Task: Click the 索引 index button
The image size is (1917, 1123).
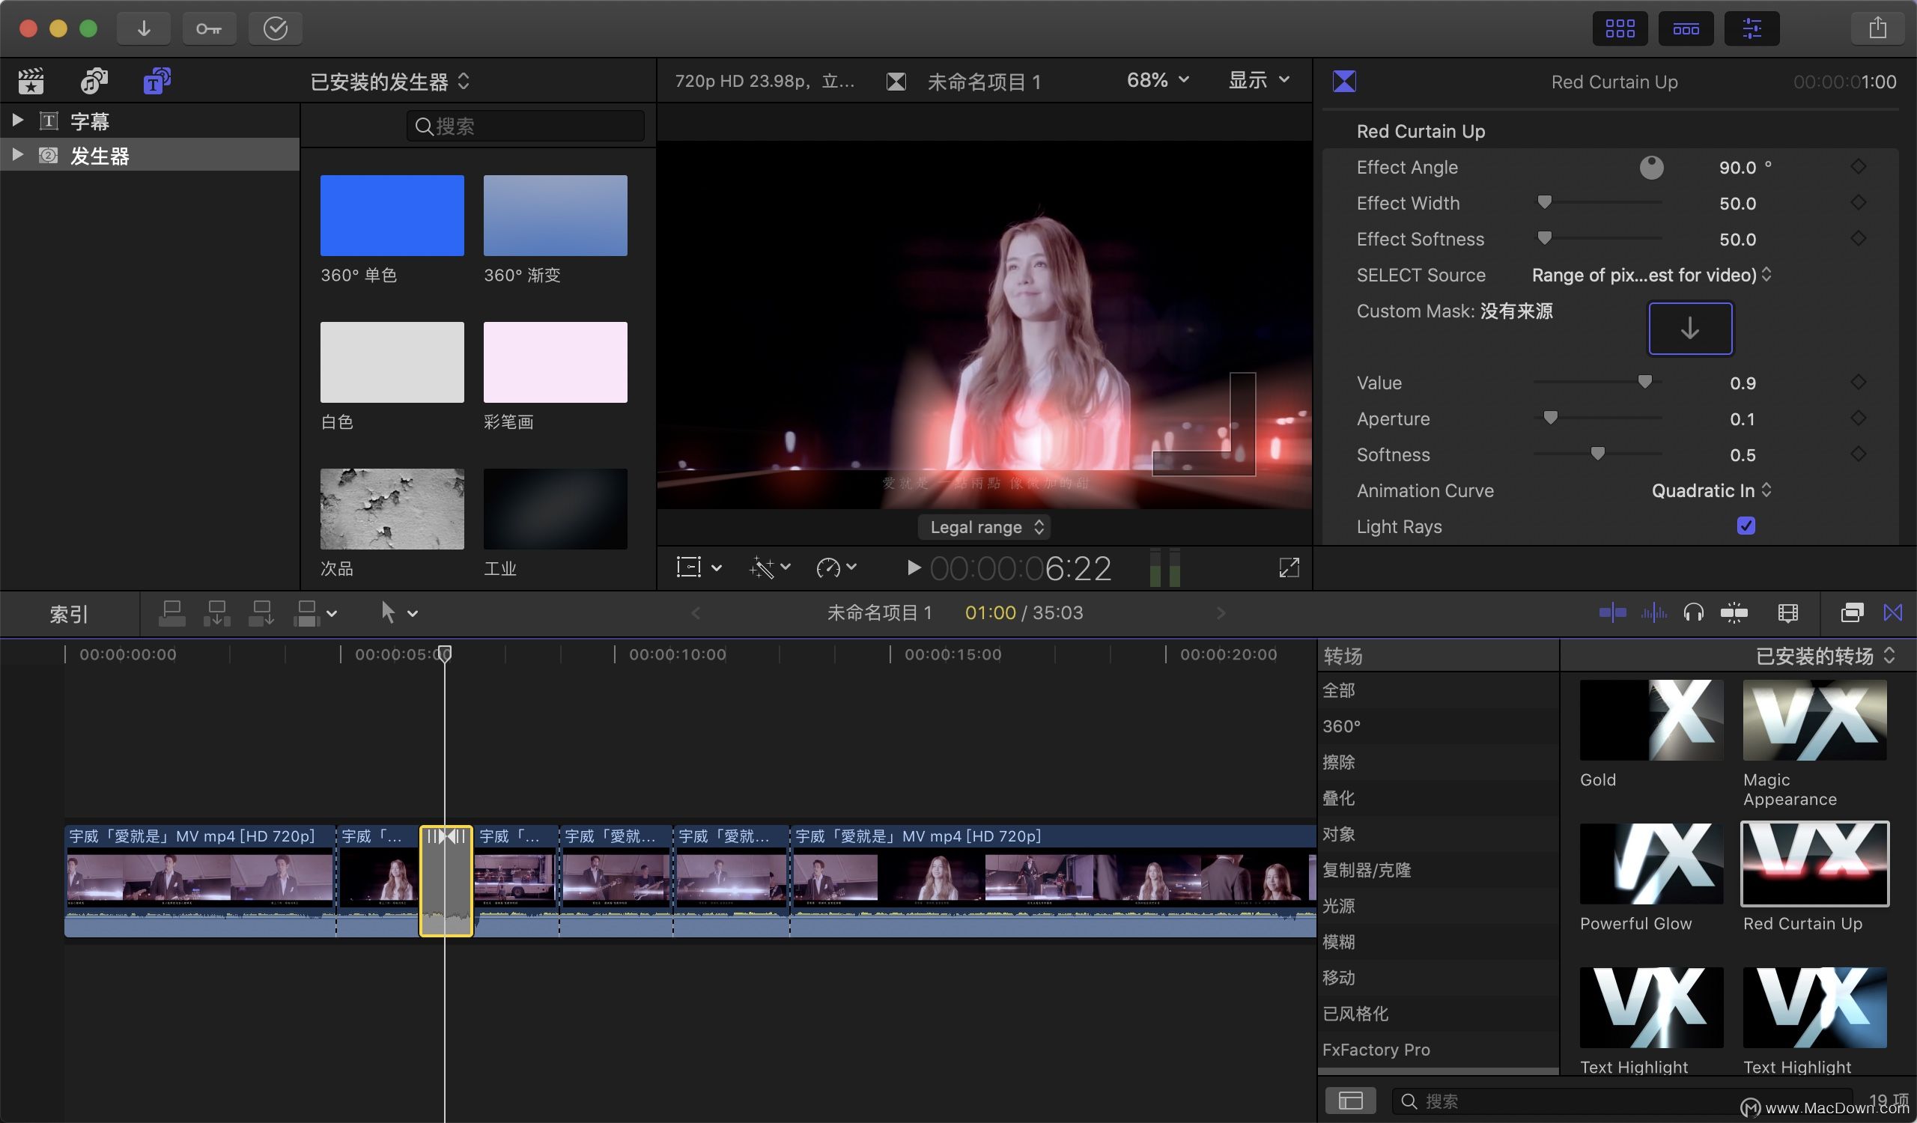Action: [69, 615]
